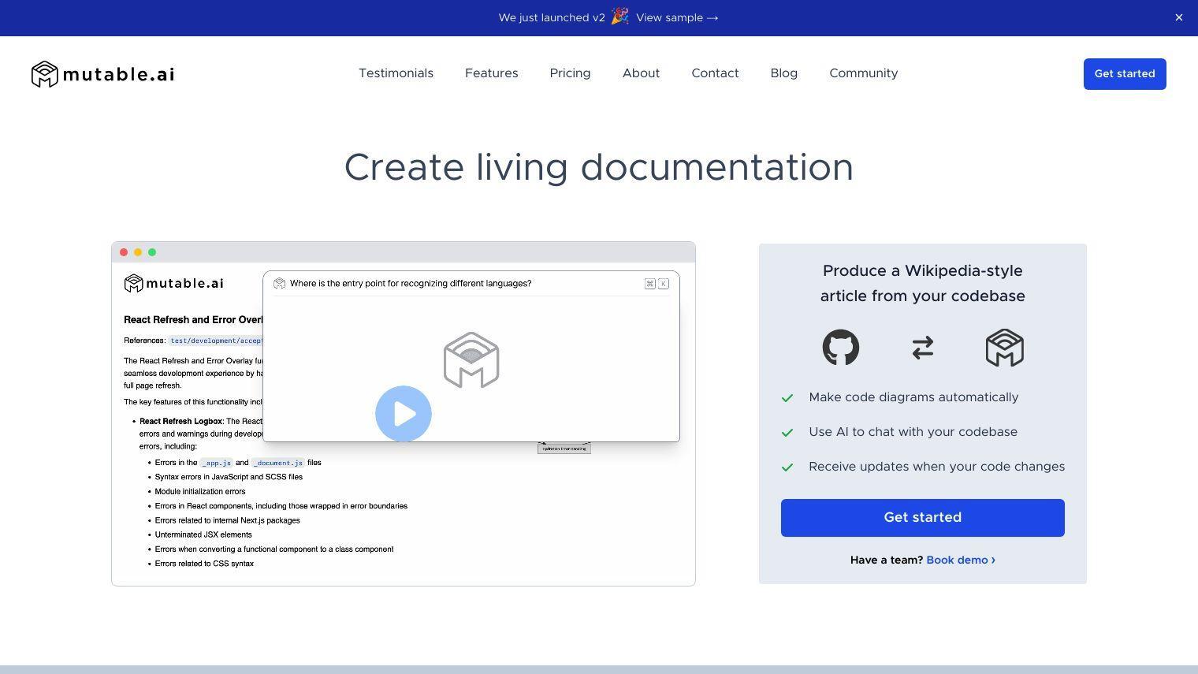Screen dimensions: 1198x674
Task: Open the Features menu item
Action: point(491,73)
